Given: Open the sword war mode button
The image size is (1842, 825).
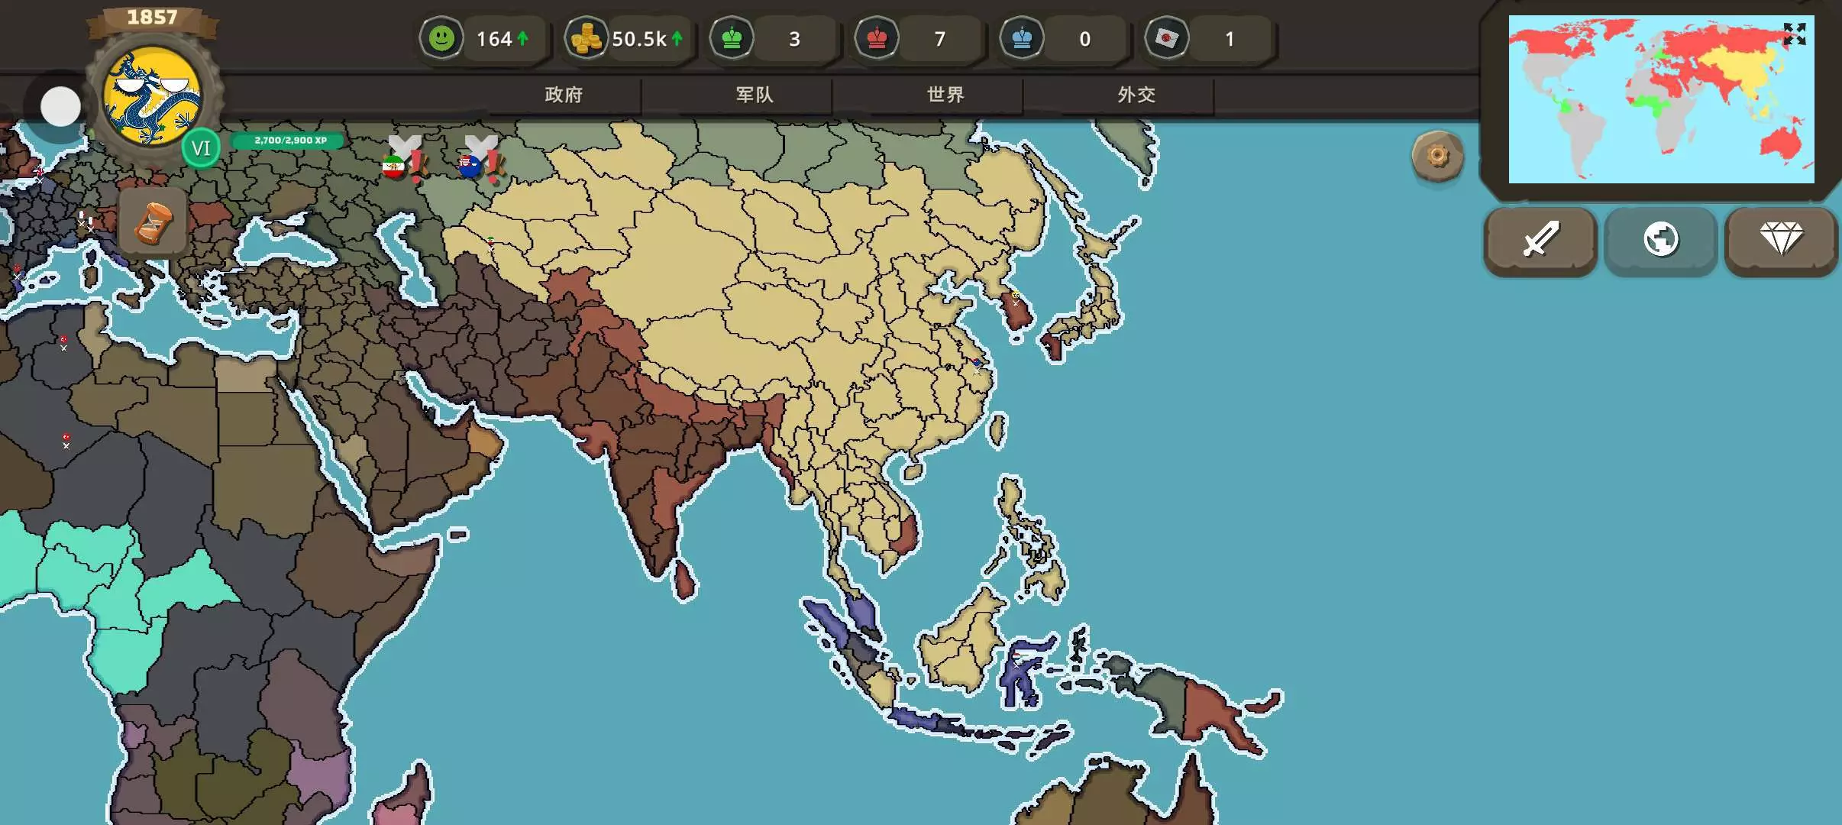Looking at the screenshot, I should [x=1540, y=240].
